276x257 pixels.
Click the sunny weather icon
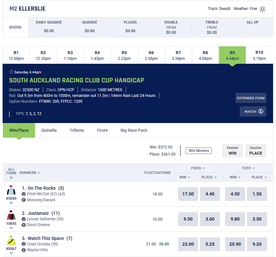(x=262, y=9)
